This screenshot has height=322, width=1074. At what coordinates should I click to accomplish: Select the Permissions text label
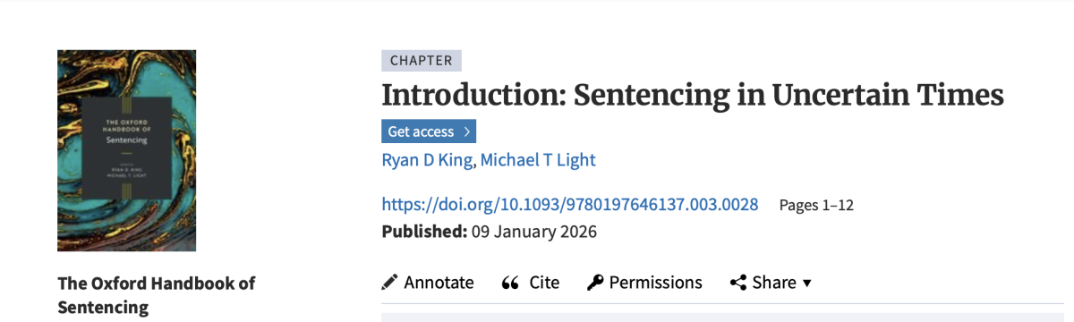656,283
